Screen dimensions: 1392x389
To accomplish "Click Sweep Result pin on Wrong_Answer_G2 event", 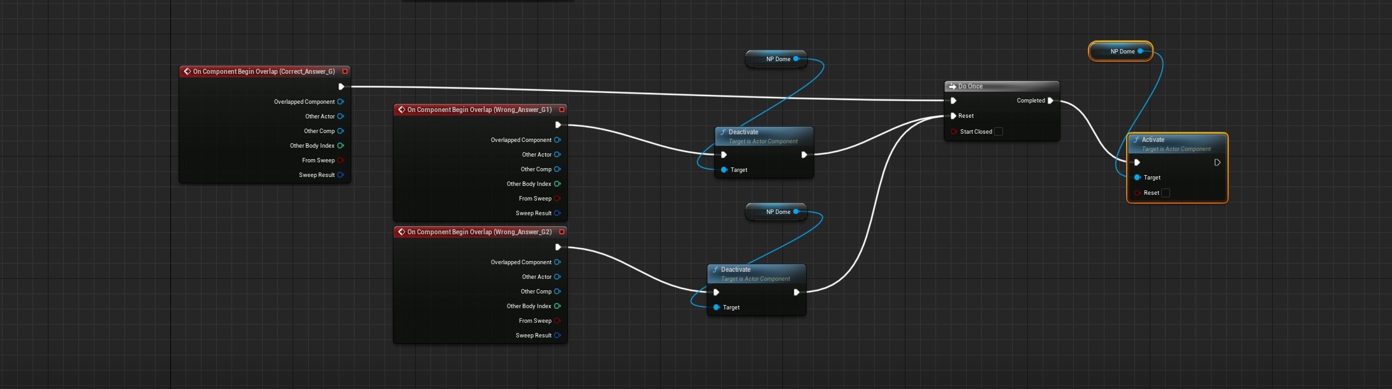I will (x=557, y=336).
